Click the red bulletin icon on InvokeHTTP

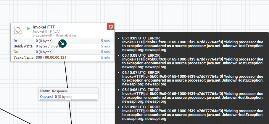point(111,27)
